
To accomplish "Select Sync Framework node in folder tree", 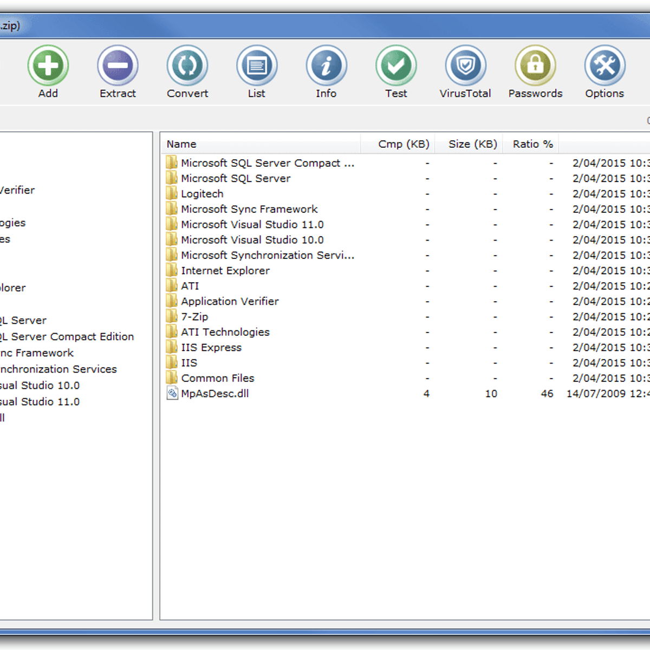I will pos(36,353).
